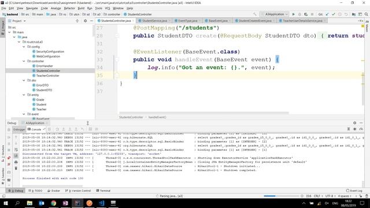This screenshot has width=370, height=208.
Task: Run with coverage from the top toolbar
Action: pos(306,14)
